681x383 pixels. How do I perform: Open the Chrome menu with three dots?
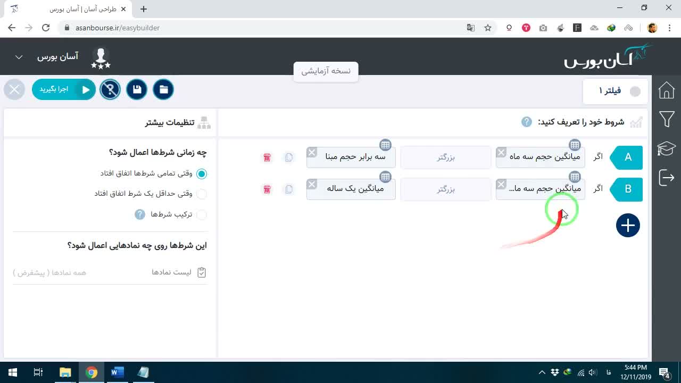(670, 28)
